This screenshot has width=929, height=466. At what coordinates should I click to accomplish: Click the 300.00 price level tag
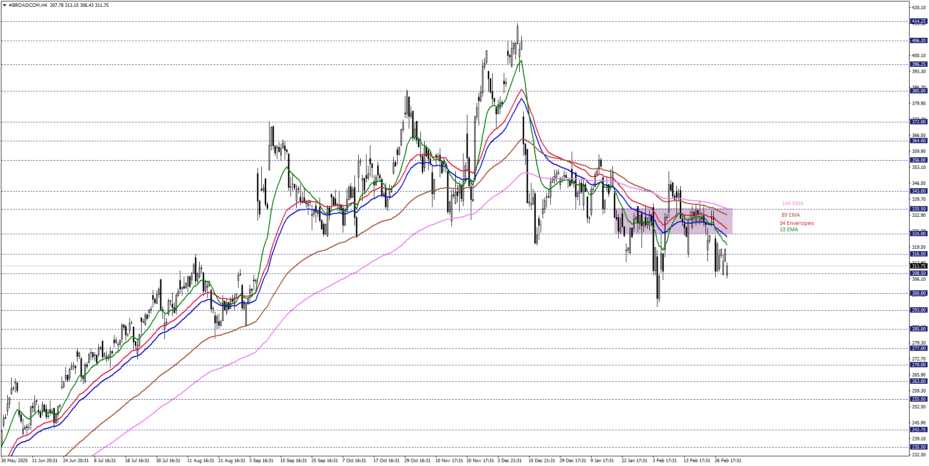click(918, 293)
